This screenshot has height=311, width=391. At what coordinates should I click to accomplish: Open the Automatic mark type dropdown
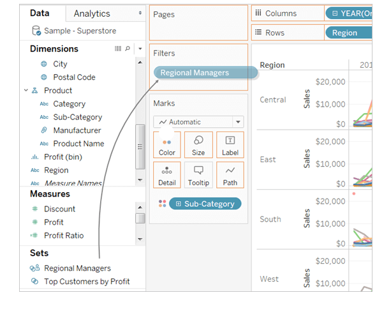pyautogui.click(x=237, y=122)
